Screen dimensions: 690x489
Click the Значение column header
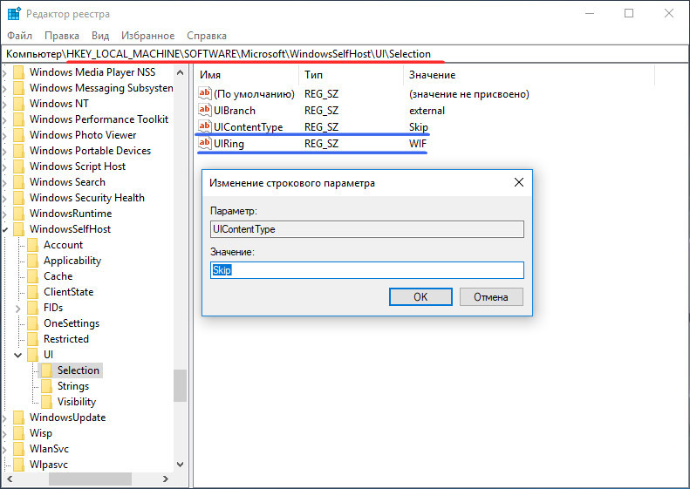pos(529,75)
